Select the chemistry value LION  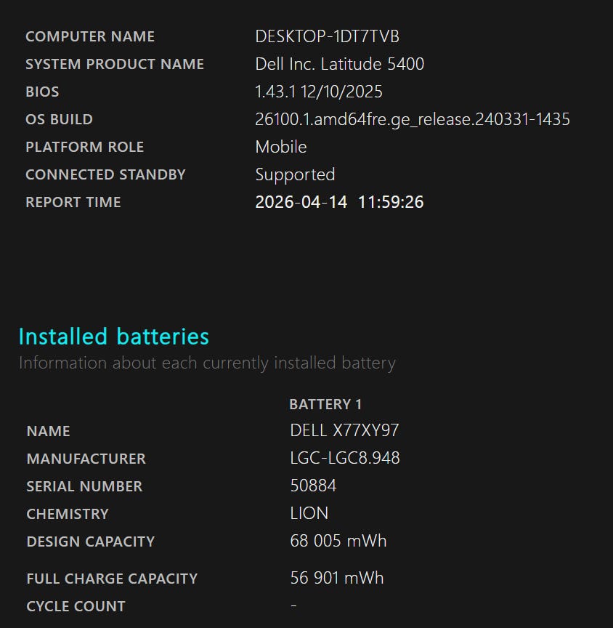click(x=309, y=513)
